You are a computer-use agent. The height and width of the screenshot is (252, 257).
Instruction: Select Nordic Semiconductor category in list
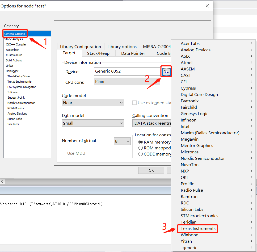[21, 103]
